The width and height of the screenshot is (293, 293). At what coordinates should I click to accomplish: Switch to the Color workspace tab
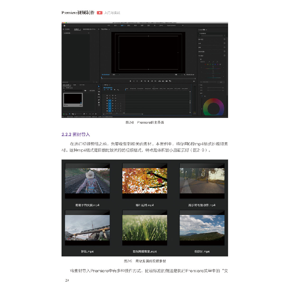(129, 25)
